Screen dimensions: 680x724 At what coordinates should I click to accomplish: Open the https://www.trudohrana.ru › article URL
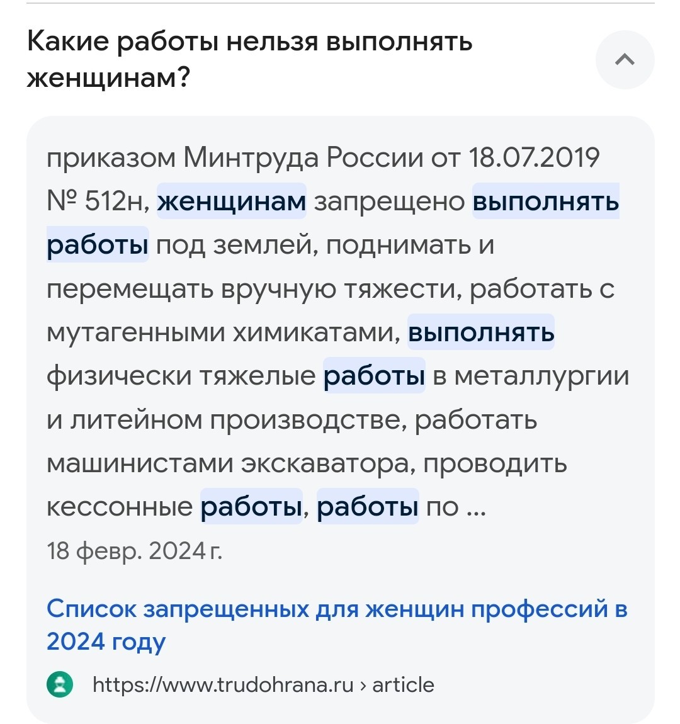263,685
